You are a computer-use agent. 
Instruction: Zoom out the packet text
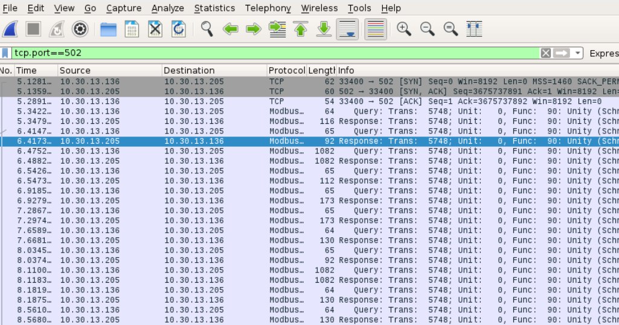point(427,29)
